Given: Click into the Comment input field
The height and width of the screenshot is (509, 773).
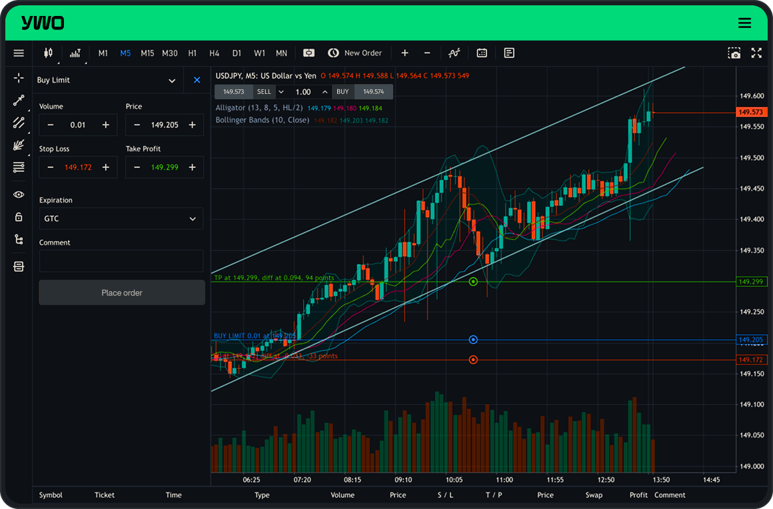Looking at the screenshot, I should tap(121, 261).
